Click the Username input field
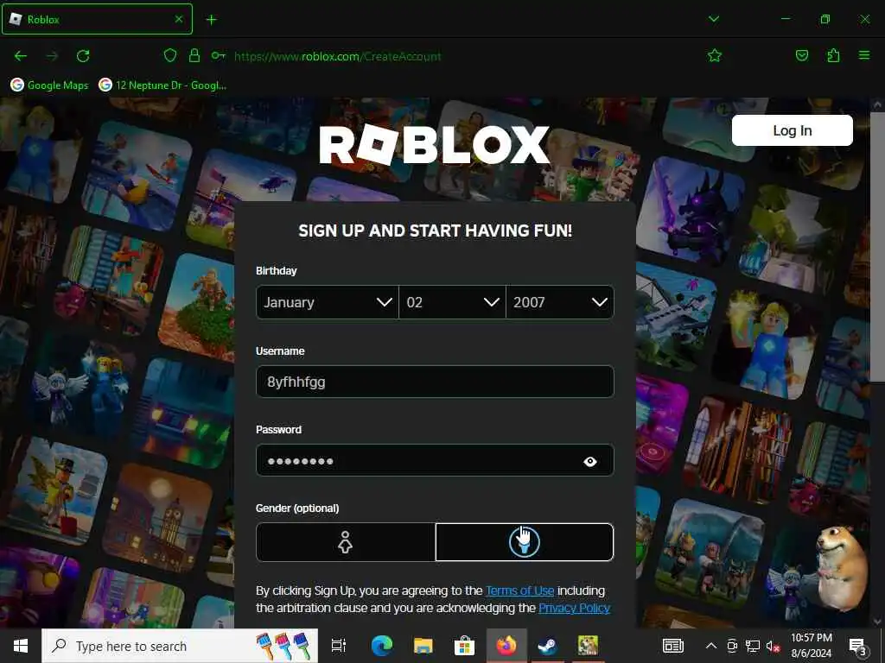This screenshot has height=663, width=885. click(x=435, y=382)
